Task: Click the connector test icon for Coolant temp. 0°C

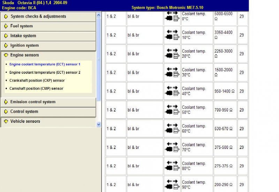Action: click(x=172, y=16)
